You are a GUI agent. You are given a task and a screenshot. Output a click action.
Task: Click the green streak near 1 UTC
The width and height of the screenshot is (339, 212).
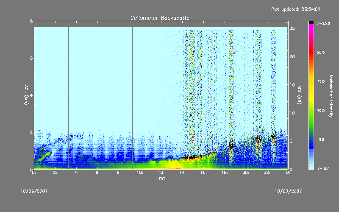[44, 156]
